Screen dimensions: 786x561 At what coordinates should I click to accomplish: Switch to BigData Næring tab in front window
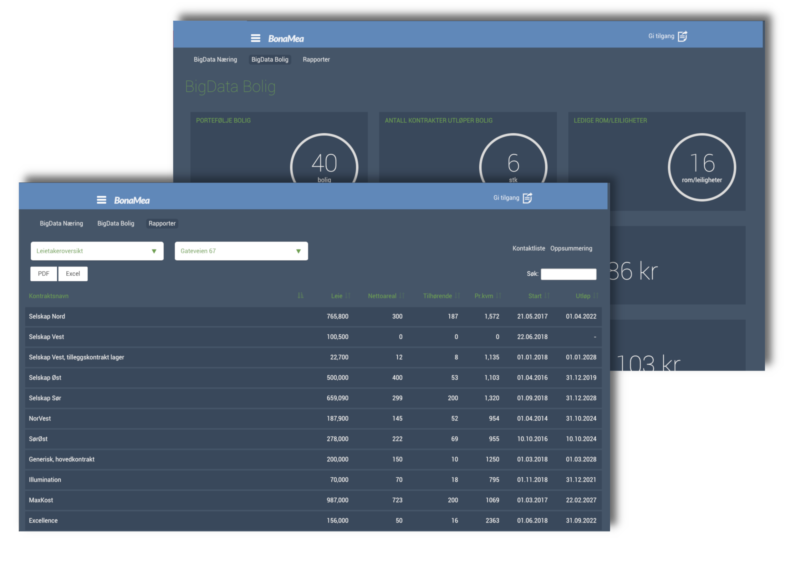(62, 223)
